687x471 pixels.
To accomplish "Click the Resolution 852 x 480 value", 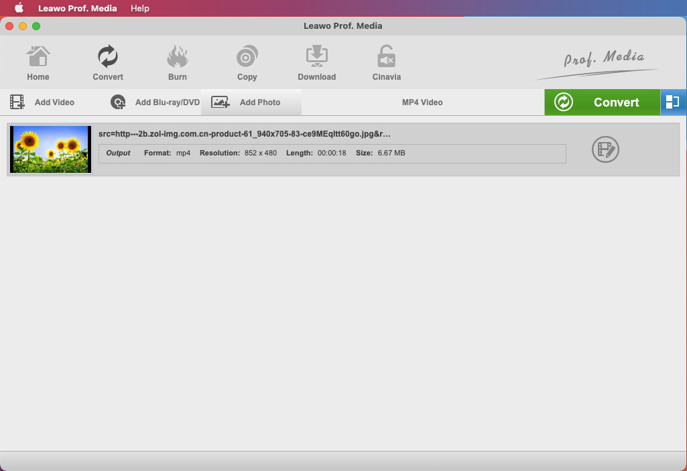I will pyautogui.click(x=261, y=153).
